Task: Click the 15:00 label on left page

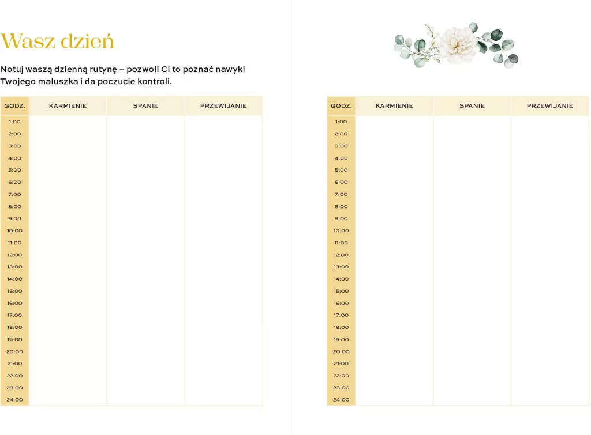Action: pyautogui.click(x=14, y=291)
